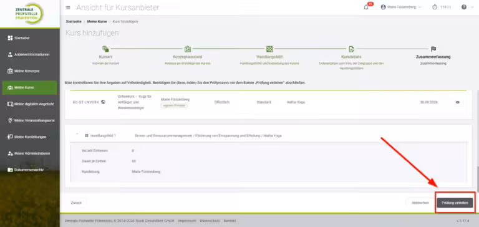Click the session timer clock icon
This screenshot has height=227, width=479.
(x=435, y=7)
